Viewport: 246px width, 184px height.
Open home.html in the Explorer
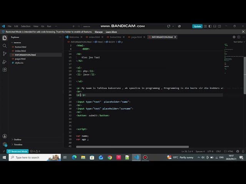click(20, 47)
